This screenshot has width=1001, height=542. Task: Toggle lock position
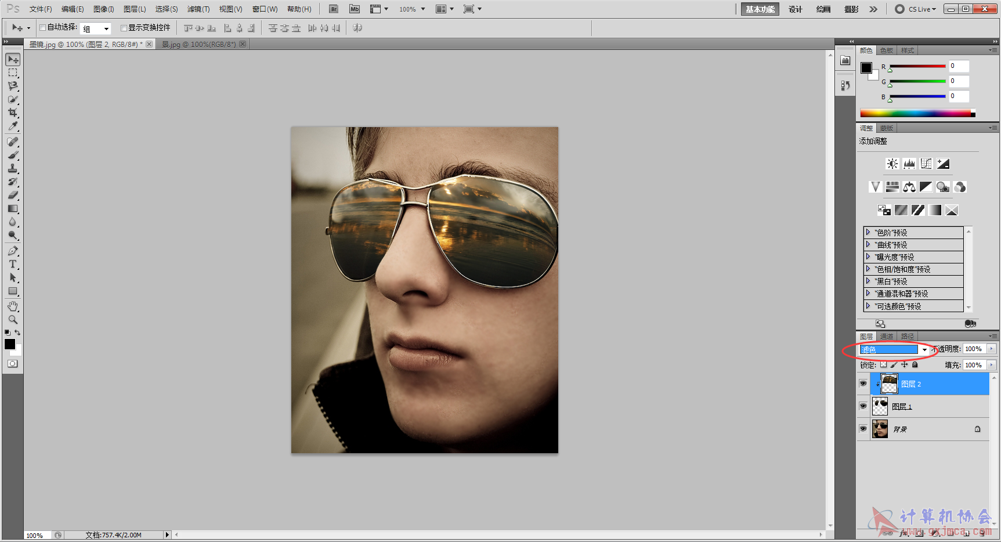pos(904,364)
